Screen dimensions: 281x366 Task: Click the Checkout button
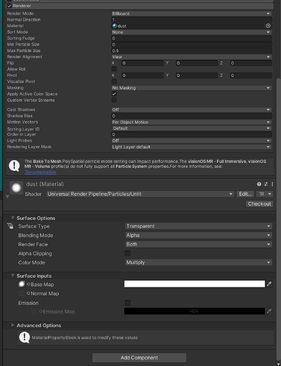[x=259, y=204]
